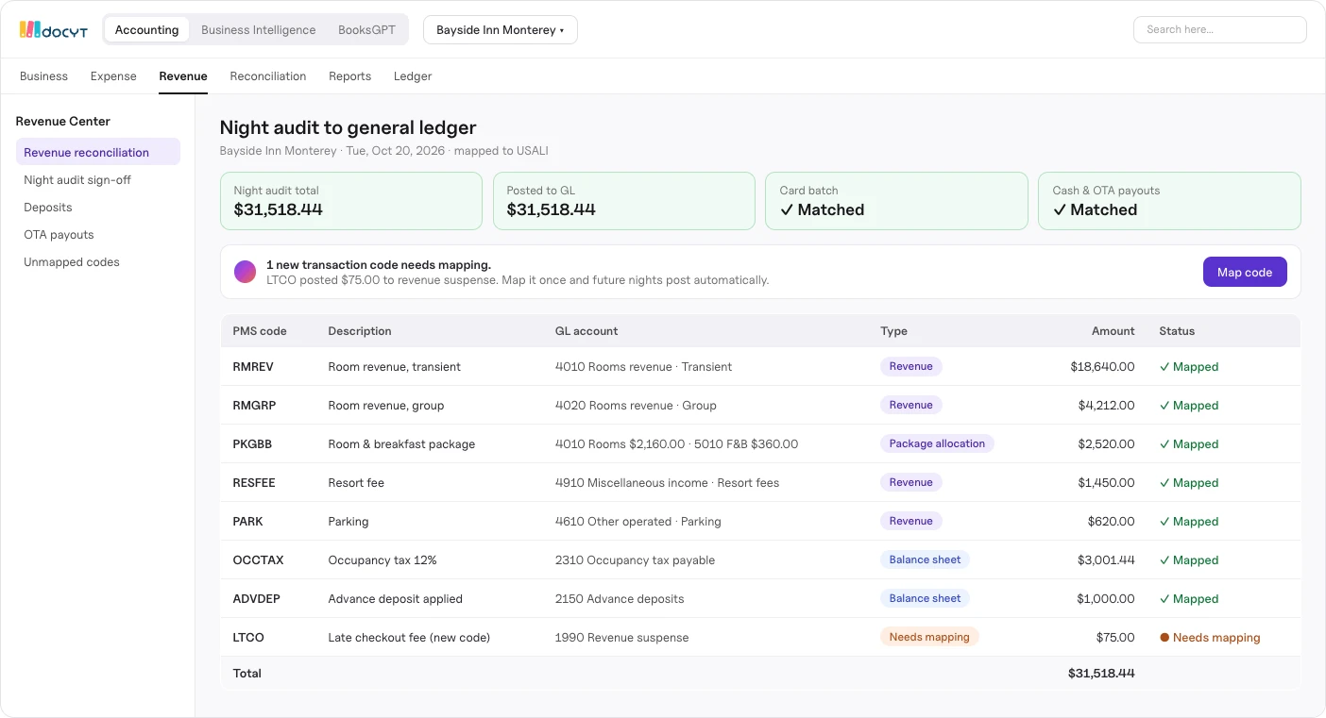Click 1990 Revenue suspense GL account

click(621, 637)
